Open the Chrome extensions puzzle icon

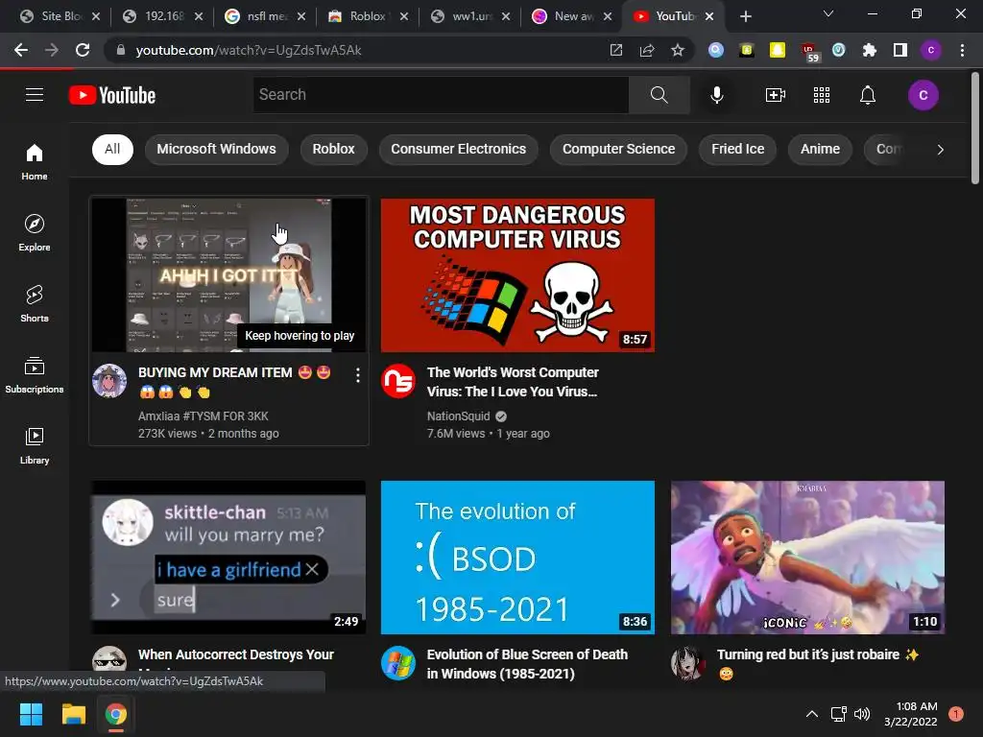[870, 50]
